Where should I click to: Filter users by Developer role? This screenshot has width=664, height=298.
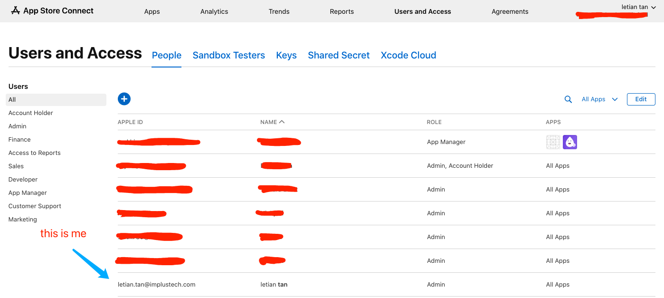(x=23, y=180)
